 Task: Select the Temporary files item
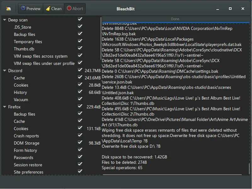point(28,42)
